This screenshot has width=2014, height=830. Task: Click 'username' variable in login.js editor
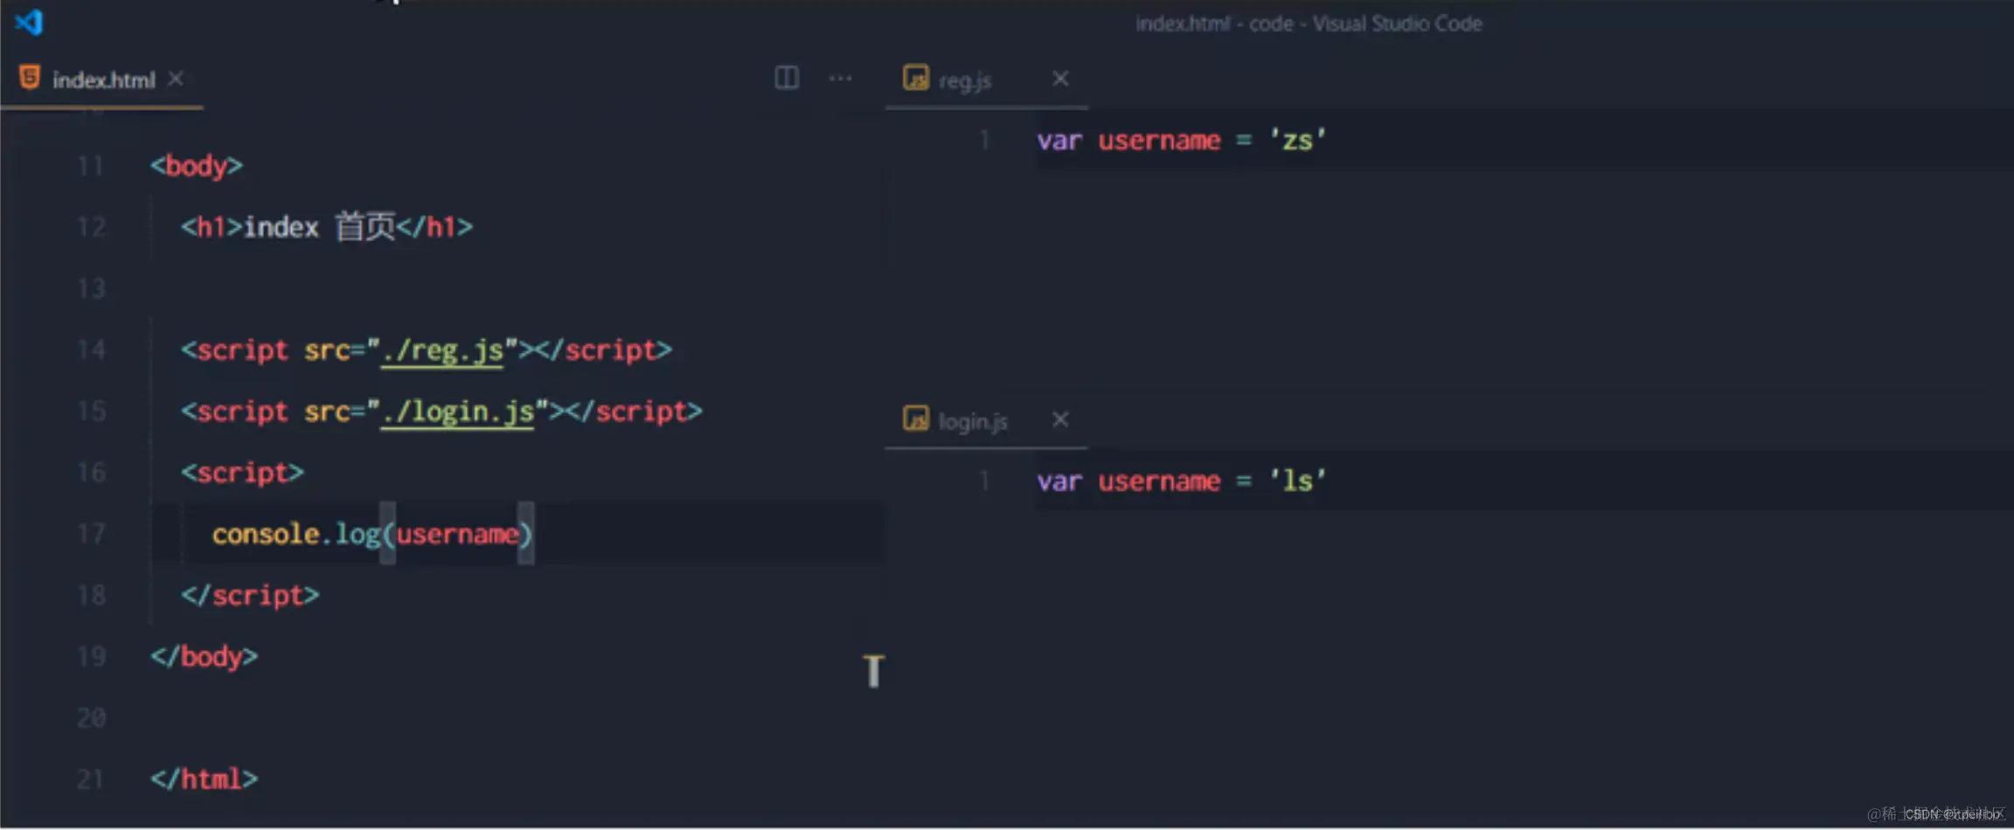click(1159, 481)
